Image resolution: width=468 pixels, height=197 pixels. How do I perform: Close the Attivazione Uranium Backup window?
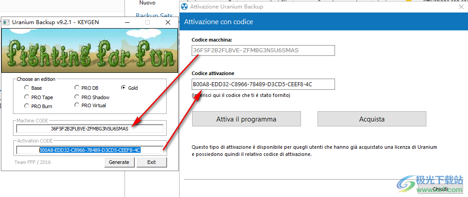[x=461, y=7]
